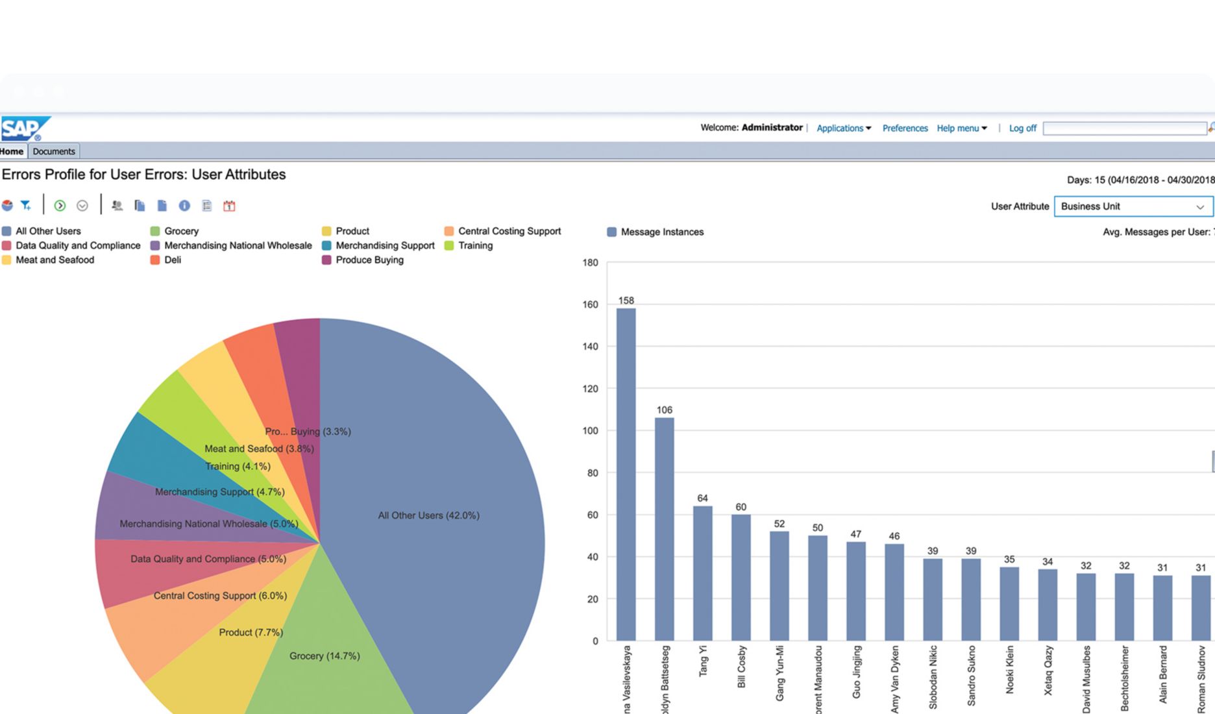Click the Log off link
Image resolution: width=1215 pixels, height=714 pixels.
click(1022, 128)
